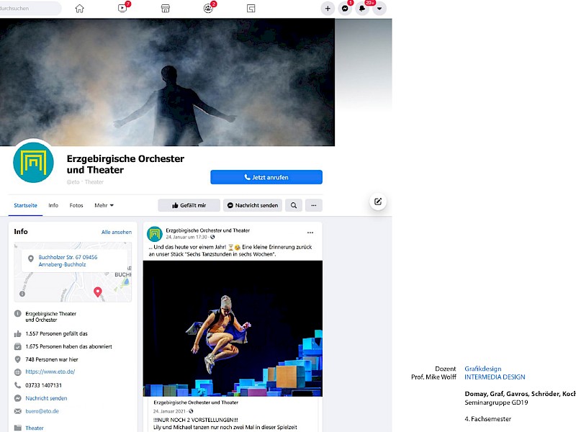This screenshot has height=432, width=576.
Task: Search the page with magnifier icon
Action: click(x=294, y=205)
